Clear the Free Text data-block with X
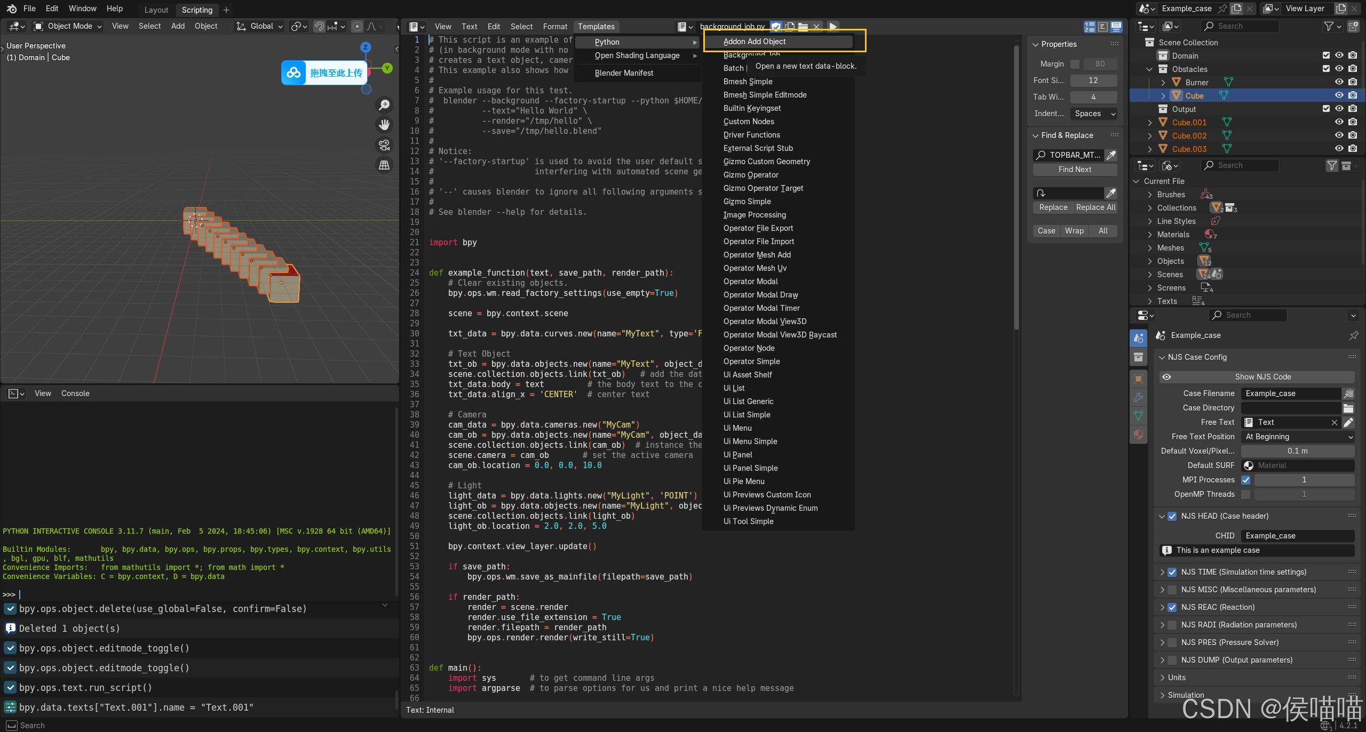Image resolution: width=1366 pixels, height=732 pixels. pos(1335,422)
